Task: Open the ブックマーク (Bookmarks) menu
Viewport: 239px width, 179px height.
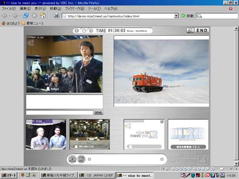Action: 75,9
